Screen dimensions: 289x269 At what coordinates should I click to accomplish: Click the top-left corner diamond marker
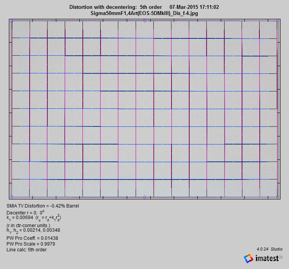(12, 21)
